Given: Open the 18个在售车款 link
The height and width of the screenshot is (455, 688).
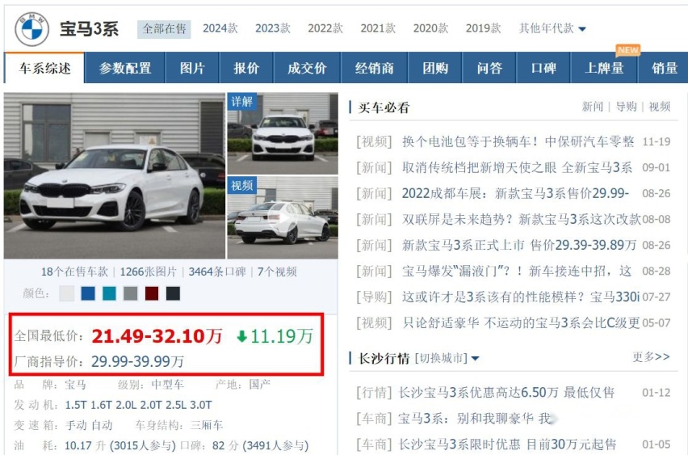Looking at the screenshot, I should point(74,272).
